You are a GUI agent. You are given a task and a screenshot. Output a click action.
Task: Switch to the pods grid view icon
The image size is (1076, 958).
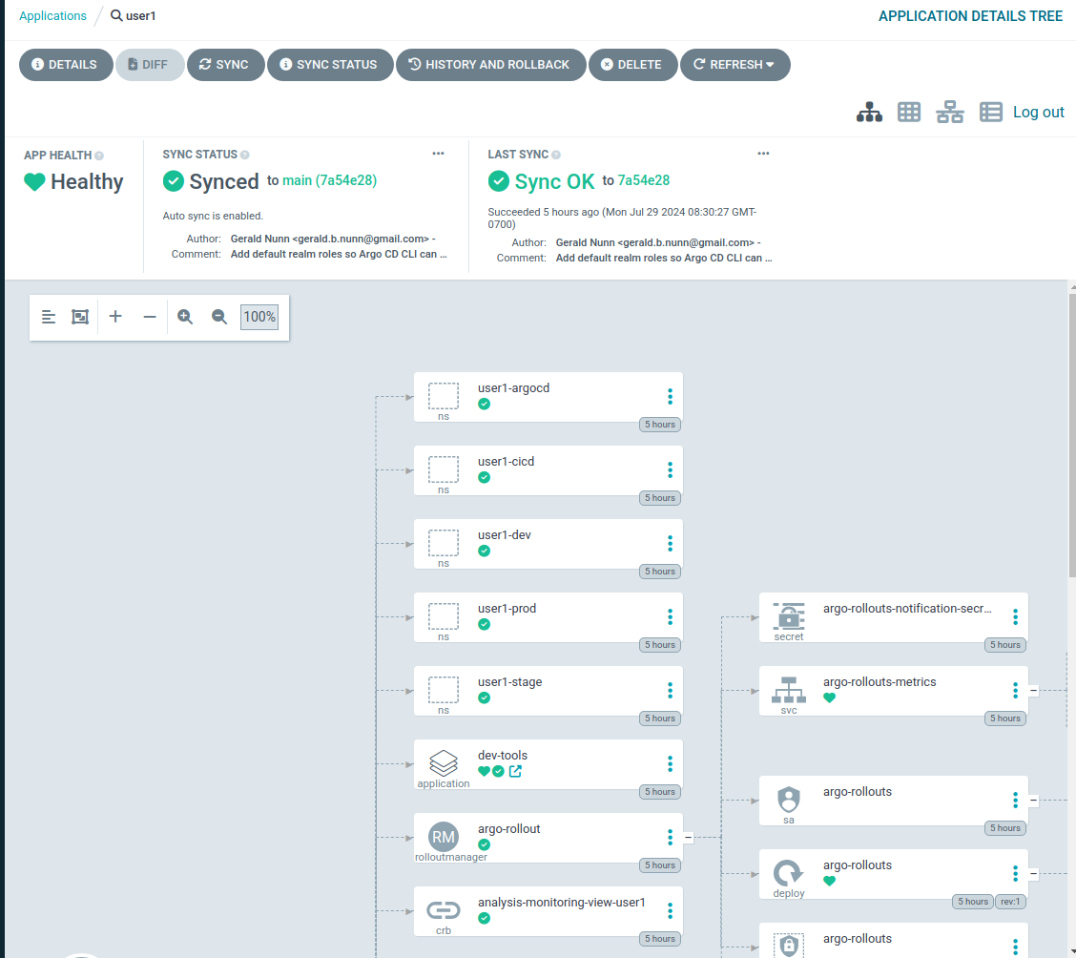908,112
